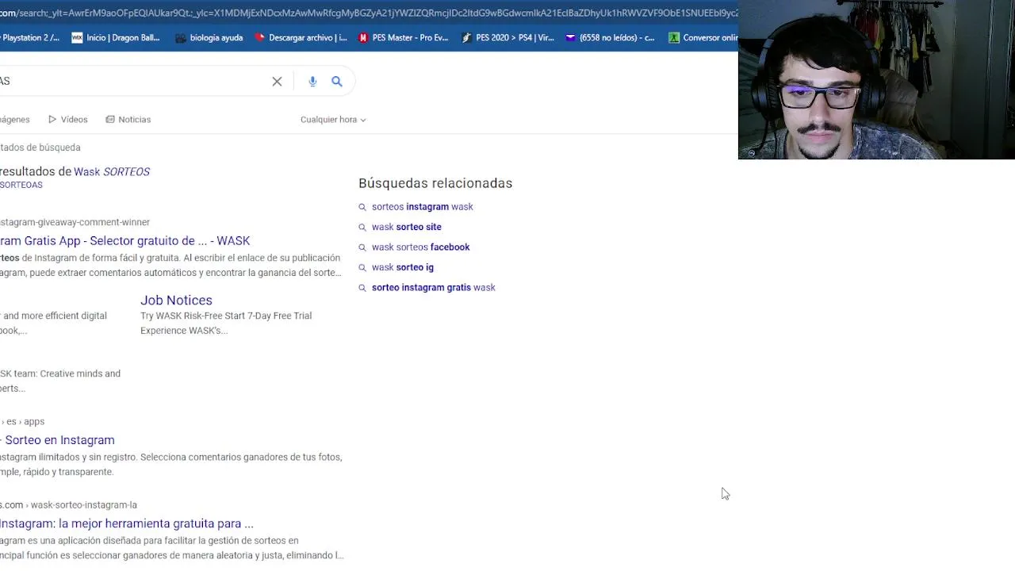This screenshot has height=571, width=1015.
Task: Open the Inicio | Dragon Ball bookmark
Action: click(x=116, y=37)
